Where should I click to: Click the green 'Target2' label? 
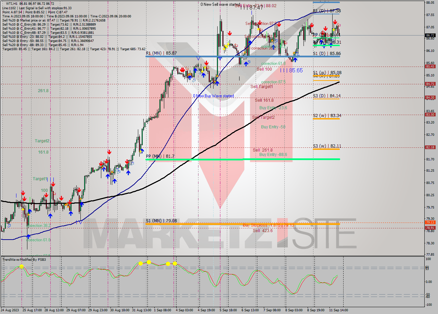42,141
